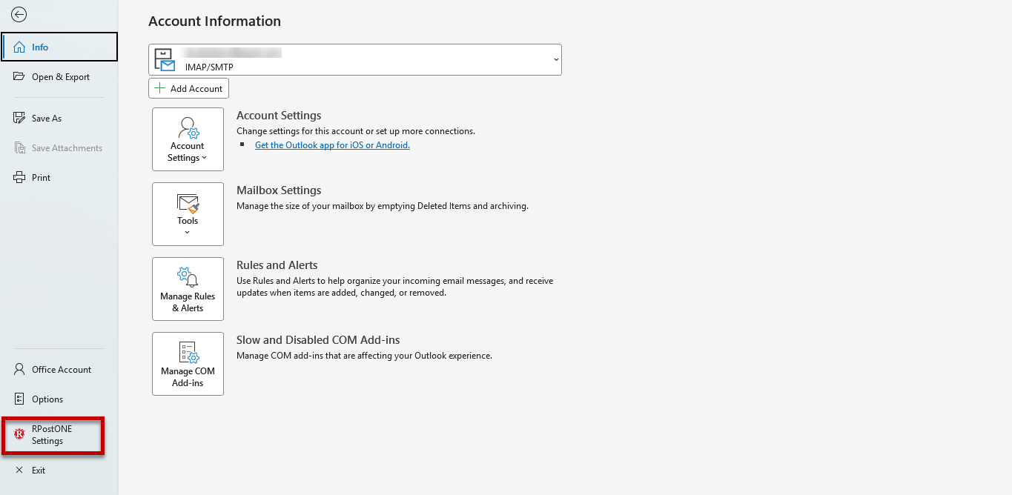
Task: Click the Save As icon
Action: tap(19, 119)
